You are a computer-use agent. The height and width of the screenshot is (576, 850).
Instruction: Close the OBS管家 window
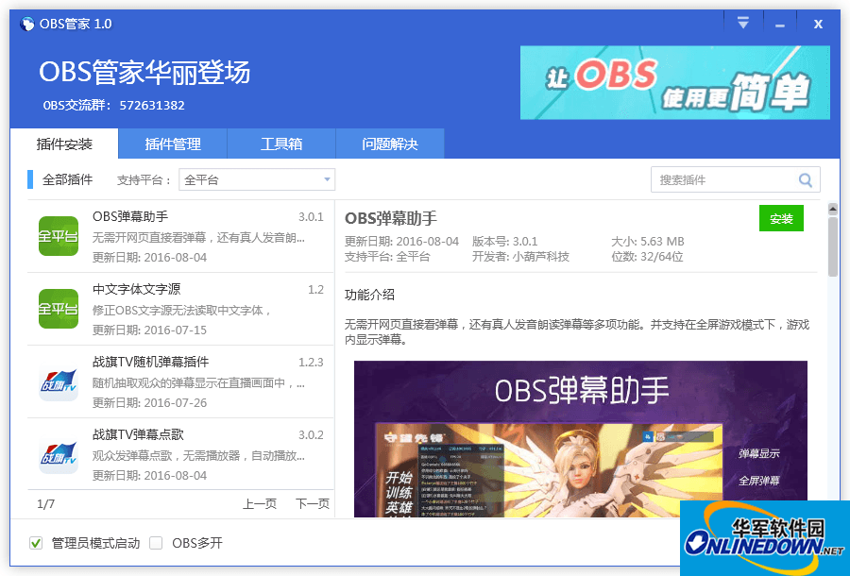(x=818, y=24)
